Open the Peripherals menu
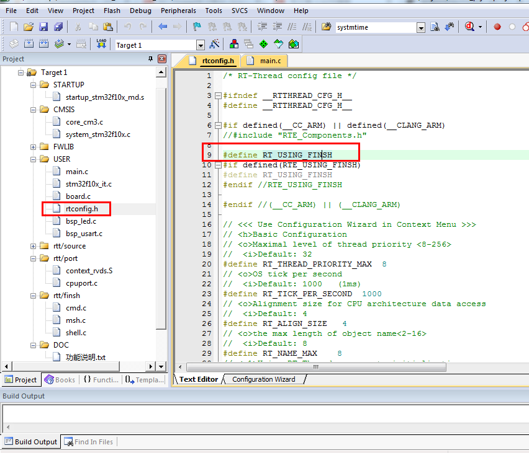 point(178,11)
